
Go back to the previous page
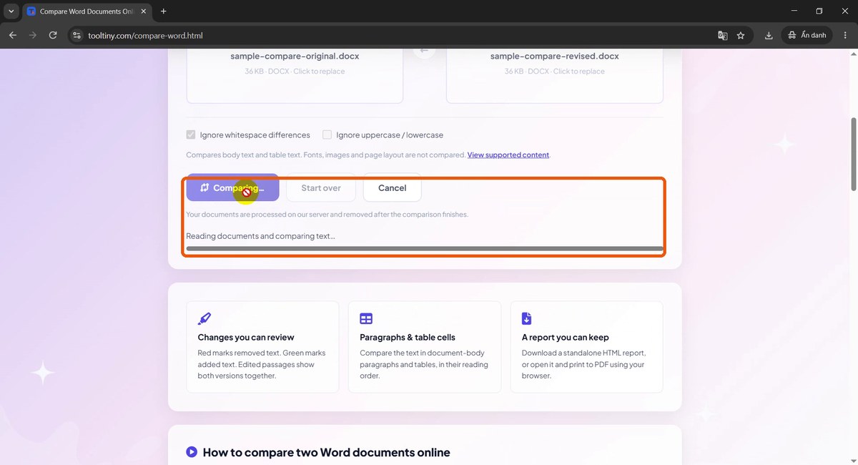click(13, 35)
